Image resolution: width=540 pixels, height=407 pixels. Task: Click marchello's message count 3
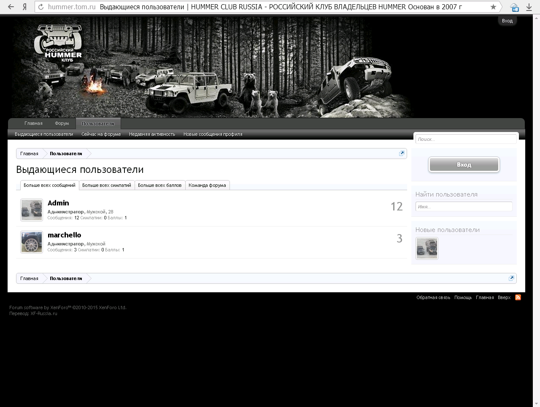pos(400,238)
